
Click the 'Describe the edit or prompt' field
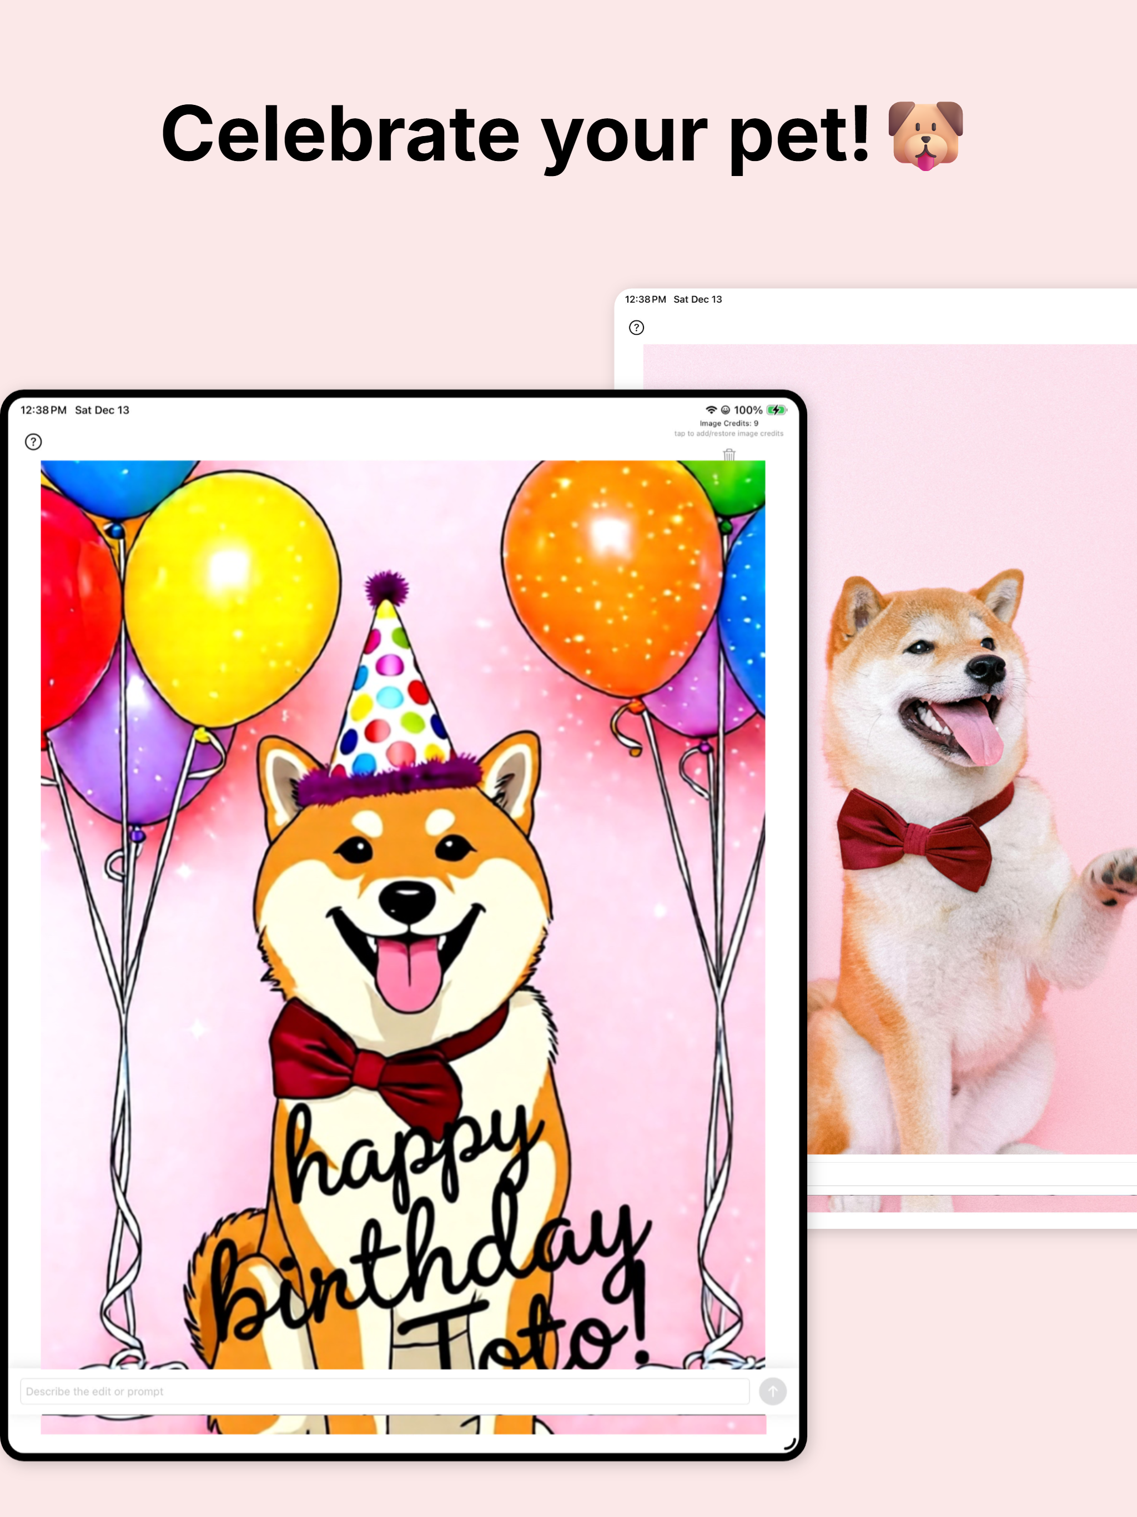click(385, 1392)
